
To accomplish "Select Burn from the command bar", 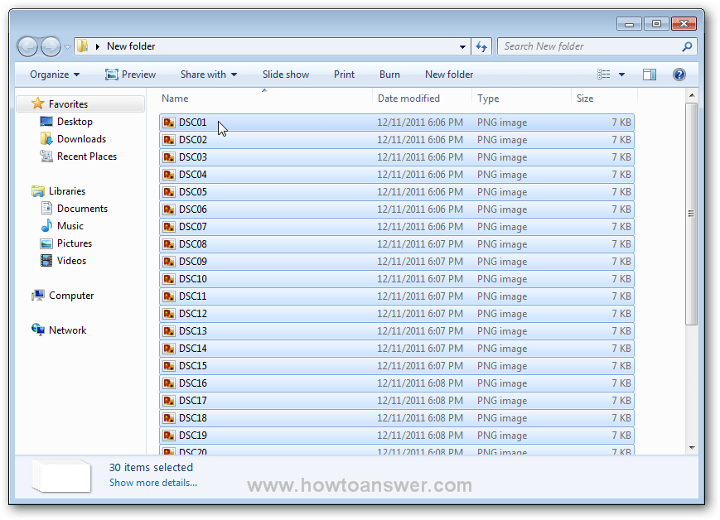I will (389, 74).
